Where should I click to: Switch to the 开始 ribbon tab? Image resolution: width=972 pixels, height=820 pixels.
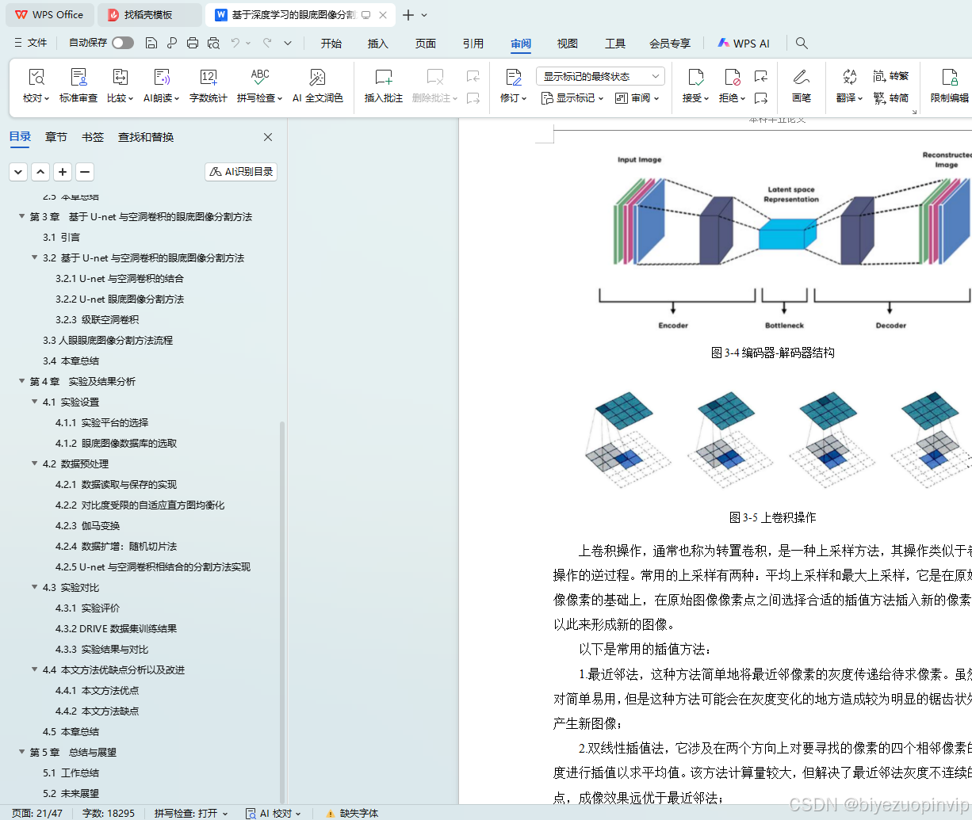331,44
